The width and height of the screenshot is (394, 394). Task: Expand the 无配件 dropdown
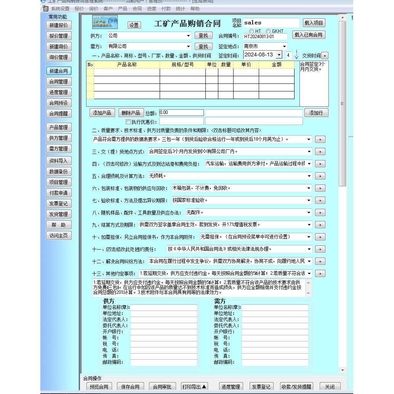coord(309,213)
